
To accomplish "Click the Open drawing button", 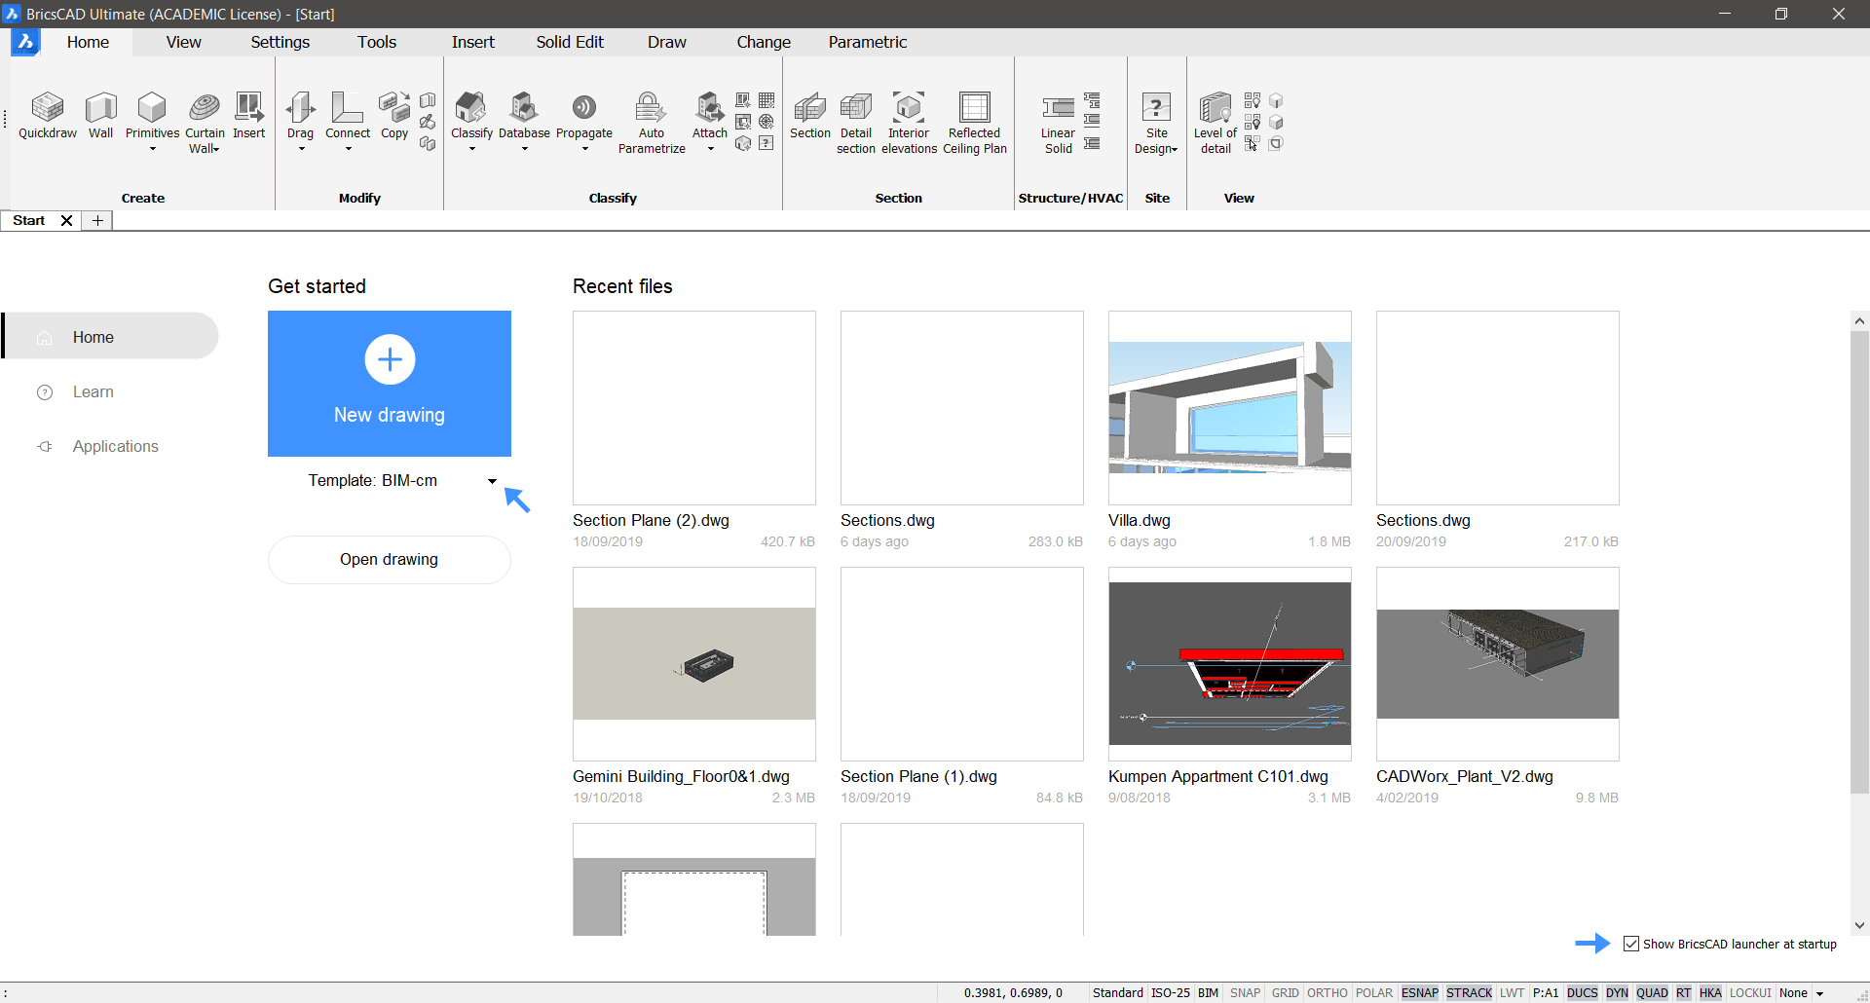I will point(390,560).
